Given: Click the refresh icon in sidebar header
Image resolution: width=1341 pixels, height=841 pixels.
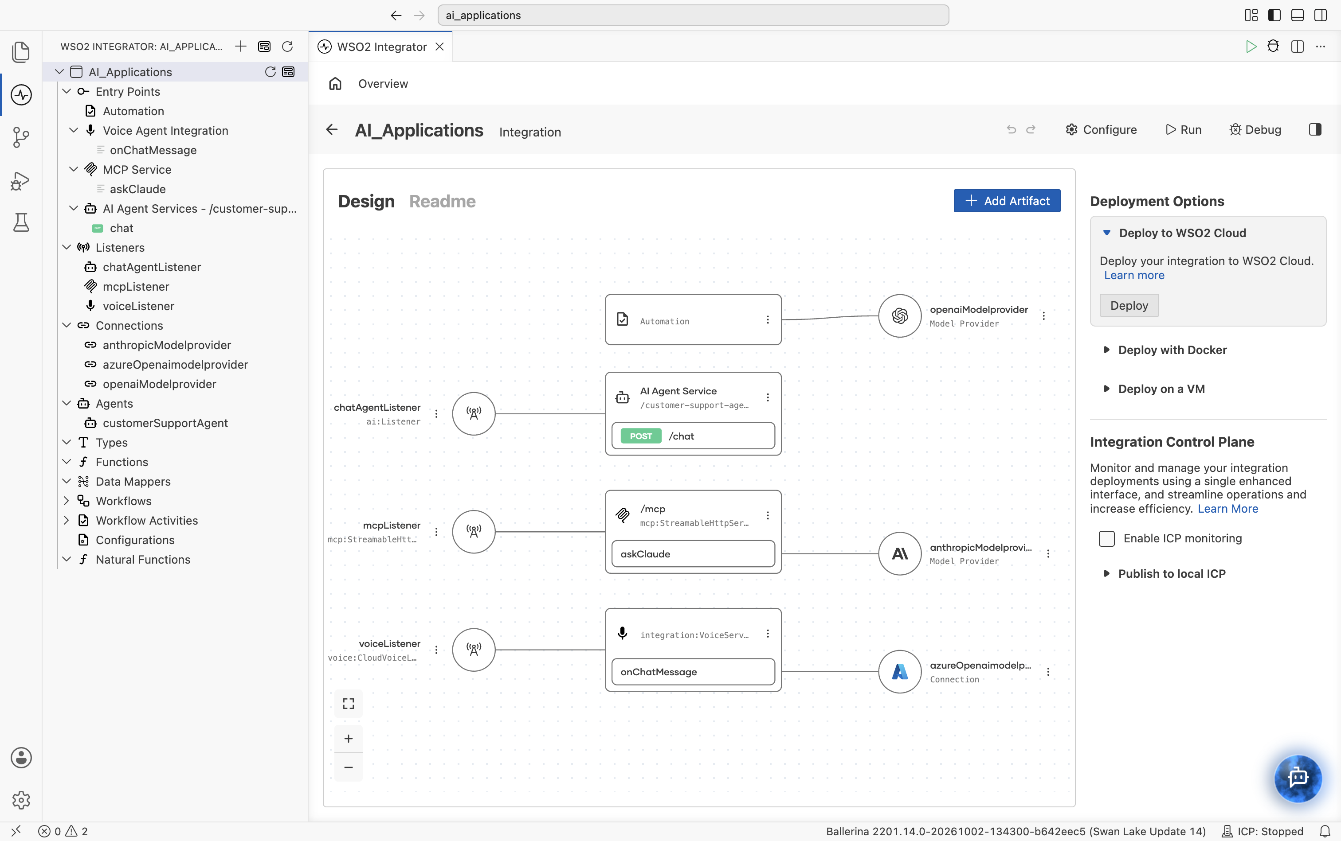Looking at the screenshot, I should 287,47.
